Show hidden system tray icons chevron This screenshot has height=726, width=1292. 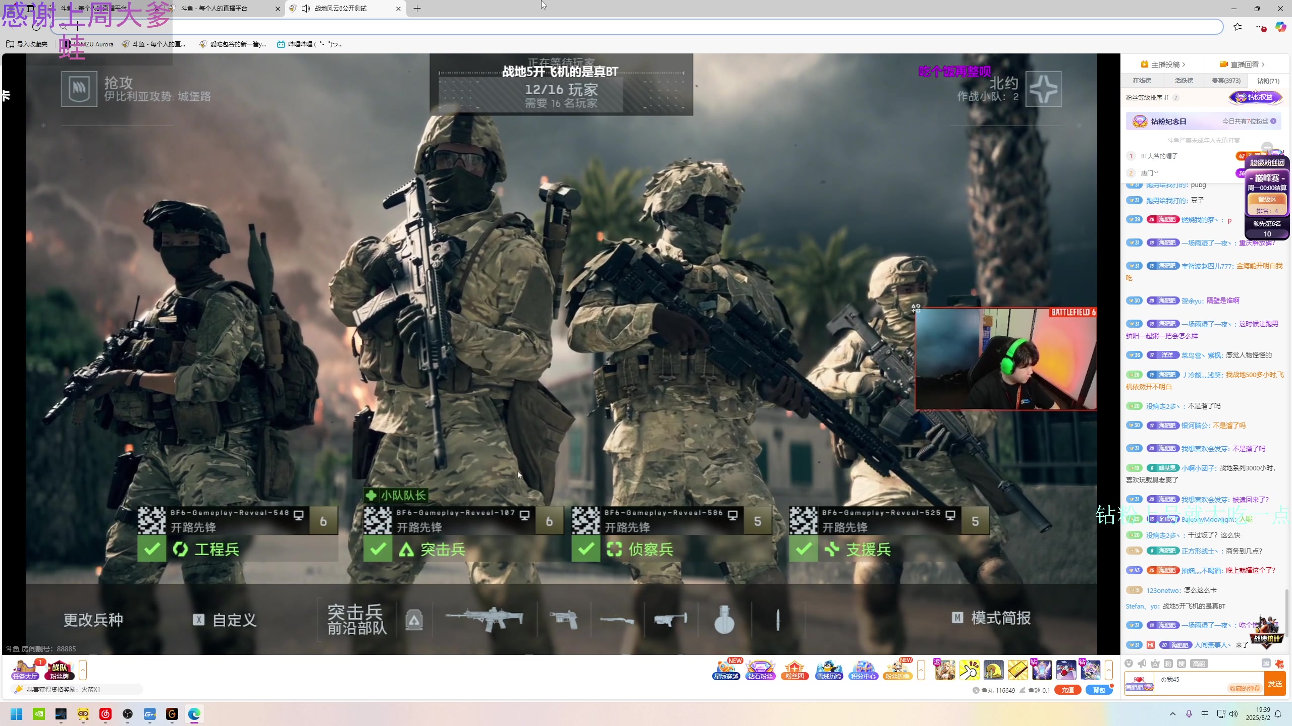coord(1173,714)
